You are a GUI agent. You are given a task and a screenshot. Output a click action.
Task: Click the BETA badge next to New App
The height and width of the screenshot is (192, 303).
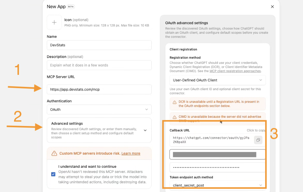pyautogui.click(x=71, y=6)
